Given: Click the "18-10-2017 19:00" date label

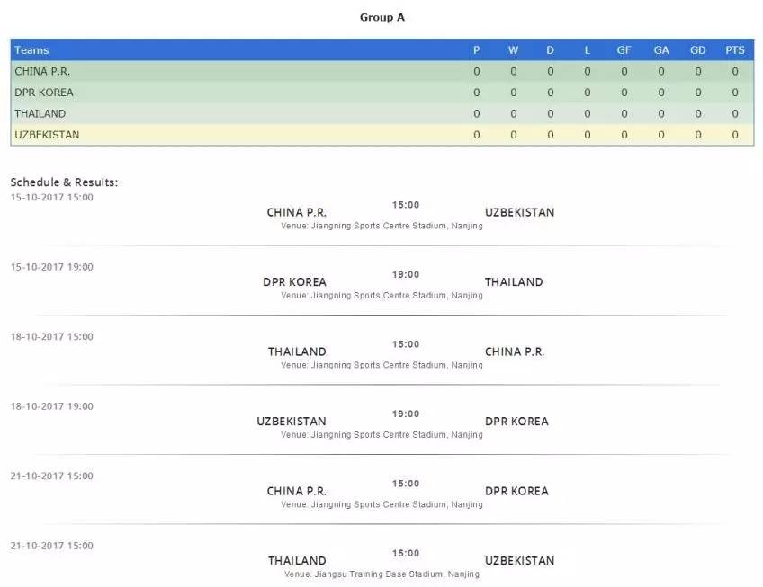Looking at the screenshot, I should pyautogui.click(x=51, y=406).
